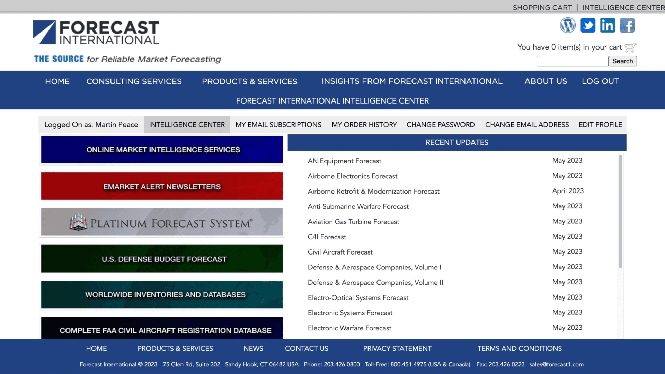Open INTELLIGENCE CENTER link in top bar

click(x=623, y=7)
